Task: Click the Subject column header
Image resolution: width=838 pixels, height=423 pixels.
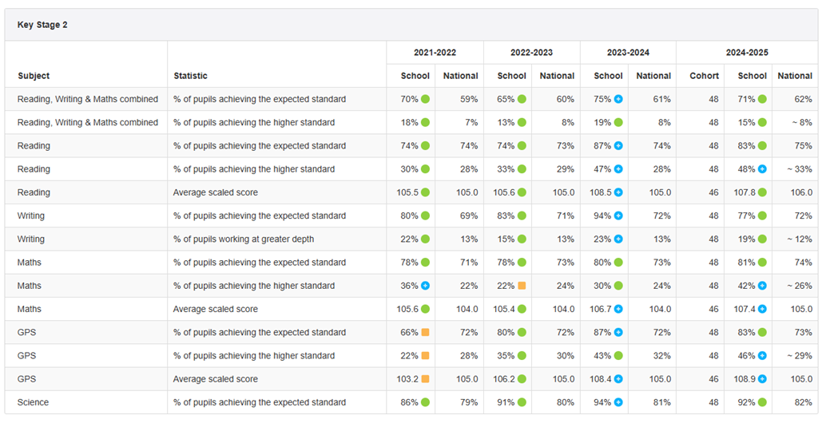Action: [34, 76]
